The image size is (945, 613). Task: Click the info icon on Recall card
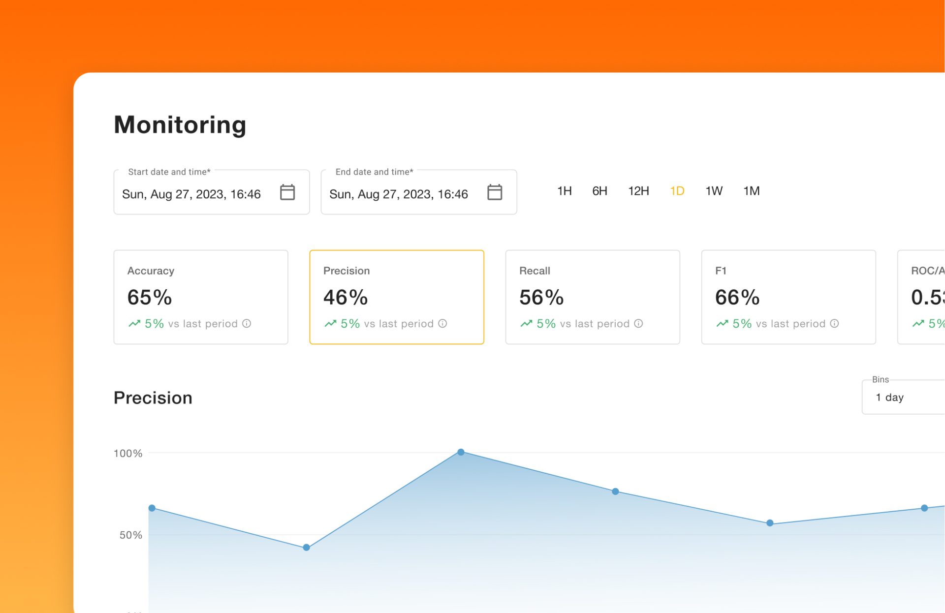pos(638,323)
